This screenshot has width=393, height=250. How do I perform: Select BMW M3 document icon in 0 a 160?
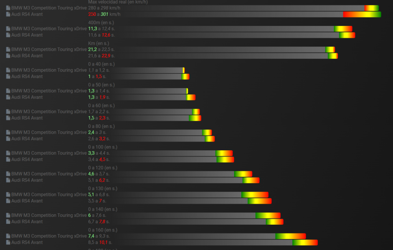tap(8, 236)
